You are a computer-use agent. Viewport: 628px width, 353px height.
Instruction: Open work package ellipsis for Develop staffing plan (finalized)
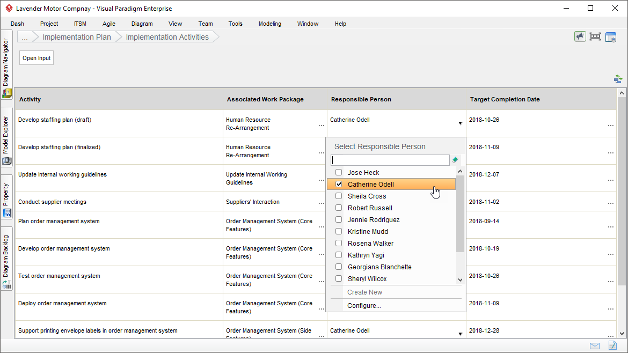(x=321, y=153)
